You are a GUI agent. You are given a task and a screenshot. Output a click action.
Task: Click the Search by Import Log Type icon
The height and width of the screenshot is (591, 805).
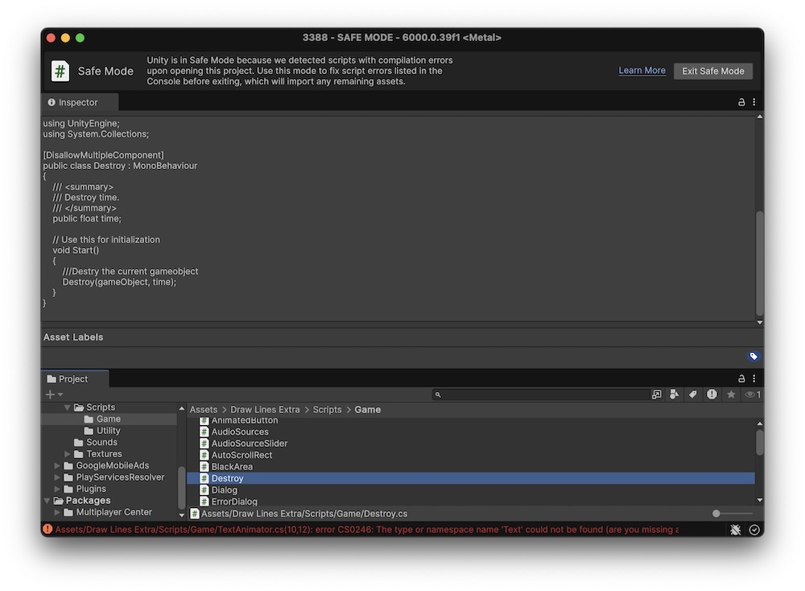pyautogui.click(x=712, y=395)
